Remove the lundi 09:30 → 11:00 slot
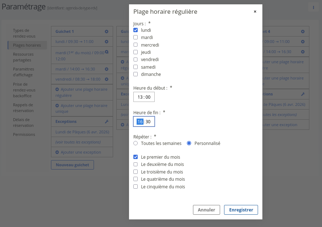322x227 pixels. click(107, 42)
